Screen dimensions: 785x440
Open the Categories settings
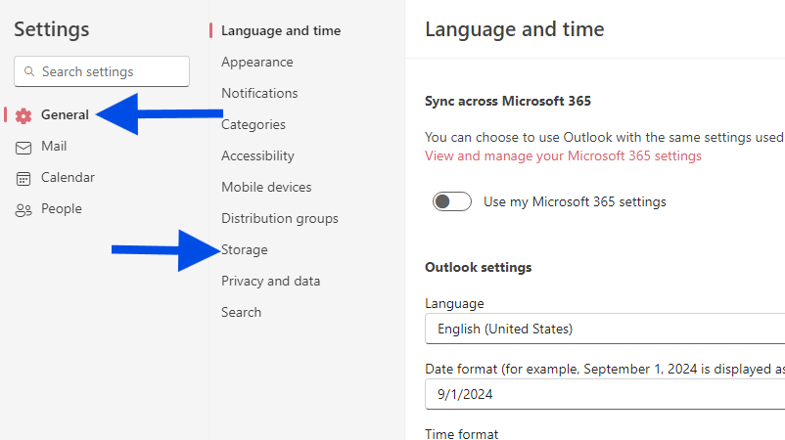[254, 125]
